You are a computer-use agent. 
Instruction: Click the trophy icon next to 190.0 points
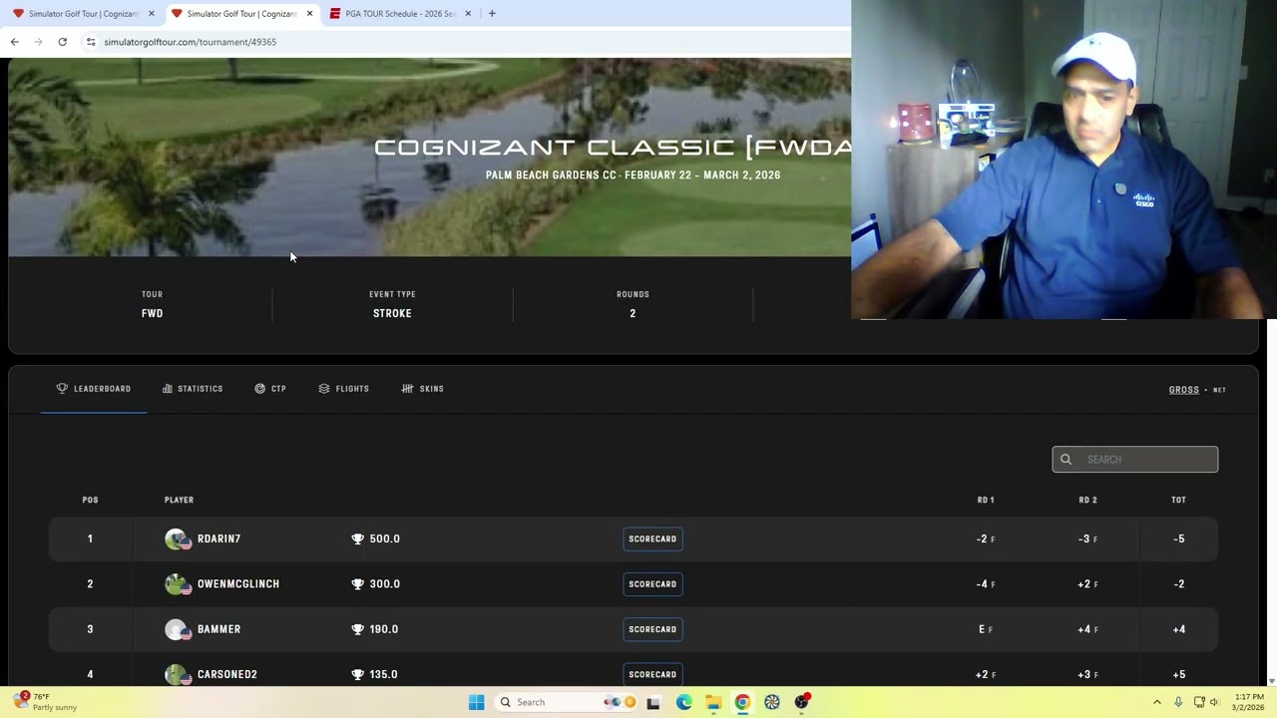tap(357, 629)
